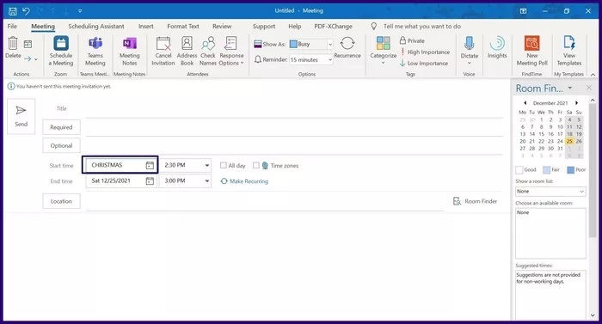Create New Meeting Poll
Screen dimensions: 602x324
point(531,51)
